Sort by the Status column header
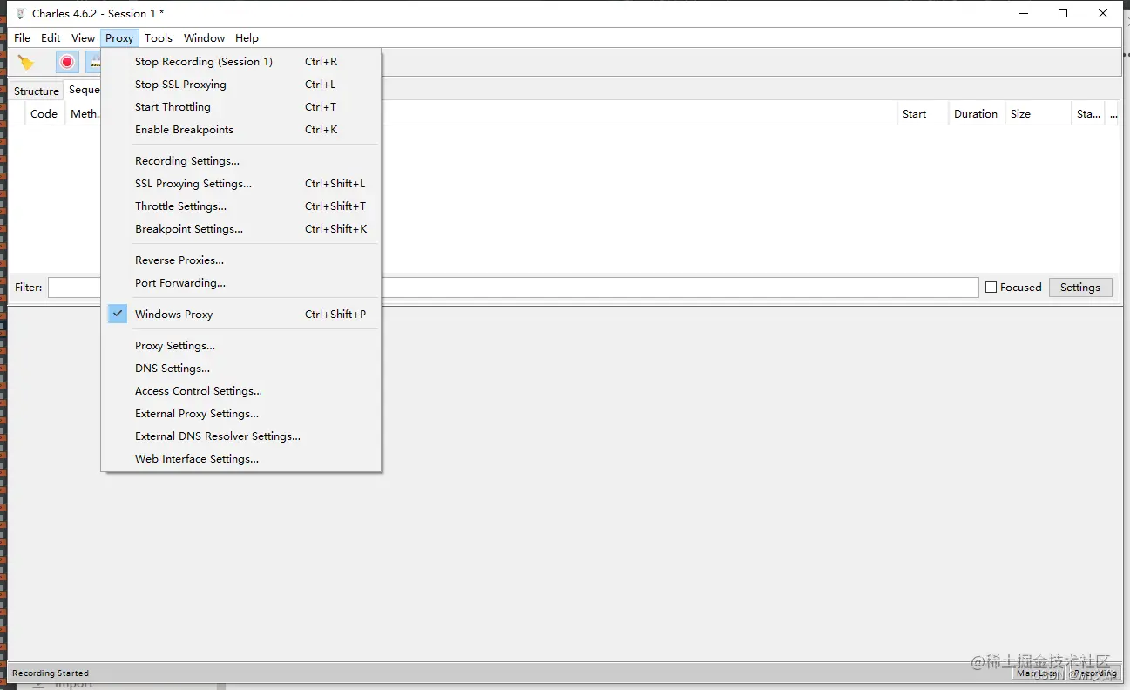 click(x=1088, y=114)
